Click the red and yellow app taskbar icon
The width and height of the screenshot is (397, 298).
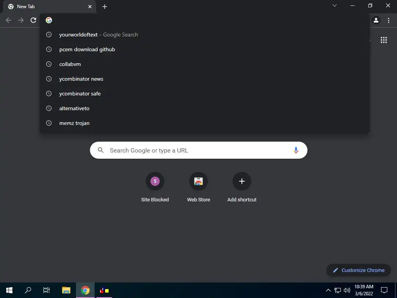coord(104,290)
